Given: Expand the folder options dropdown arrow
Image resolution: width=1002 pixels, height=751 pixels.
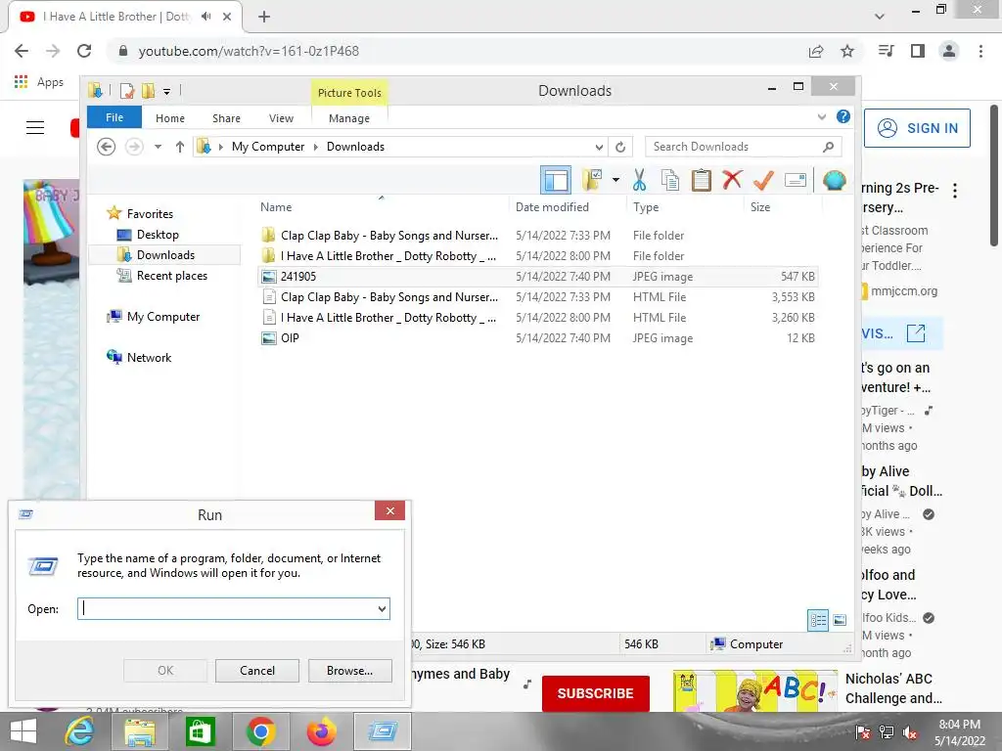Looking at the screenshot, I should (615, 180).
